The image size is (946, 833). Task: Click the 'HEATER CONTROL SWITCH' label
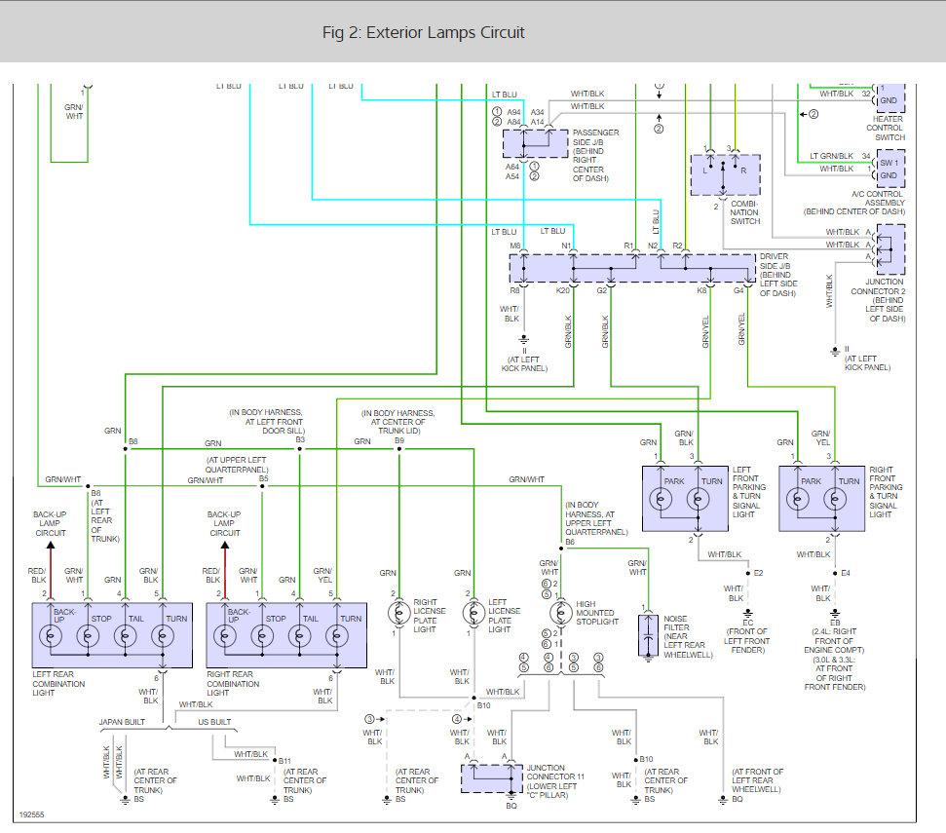coord(886,128)
